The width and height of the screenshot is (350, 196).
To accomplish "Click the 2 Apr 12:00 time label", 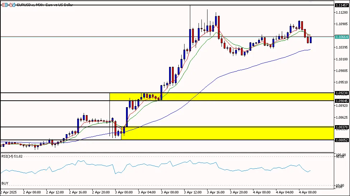I will point(55,192).
